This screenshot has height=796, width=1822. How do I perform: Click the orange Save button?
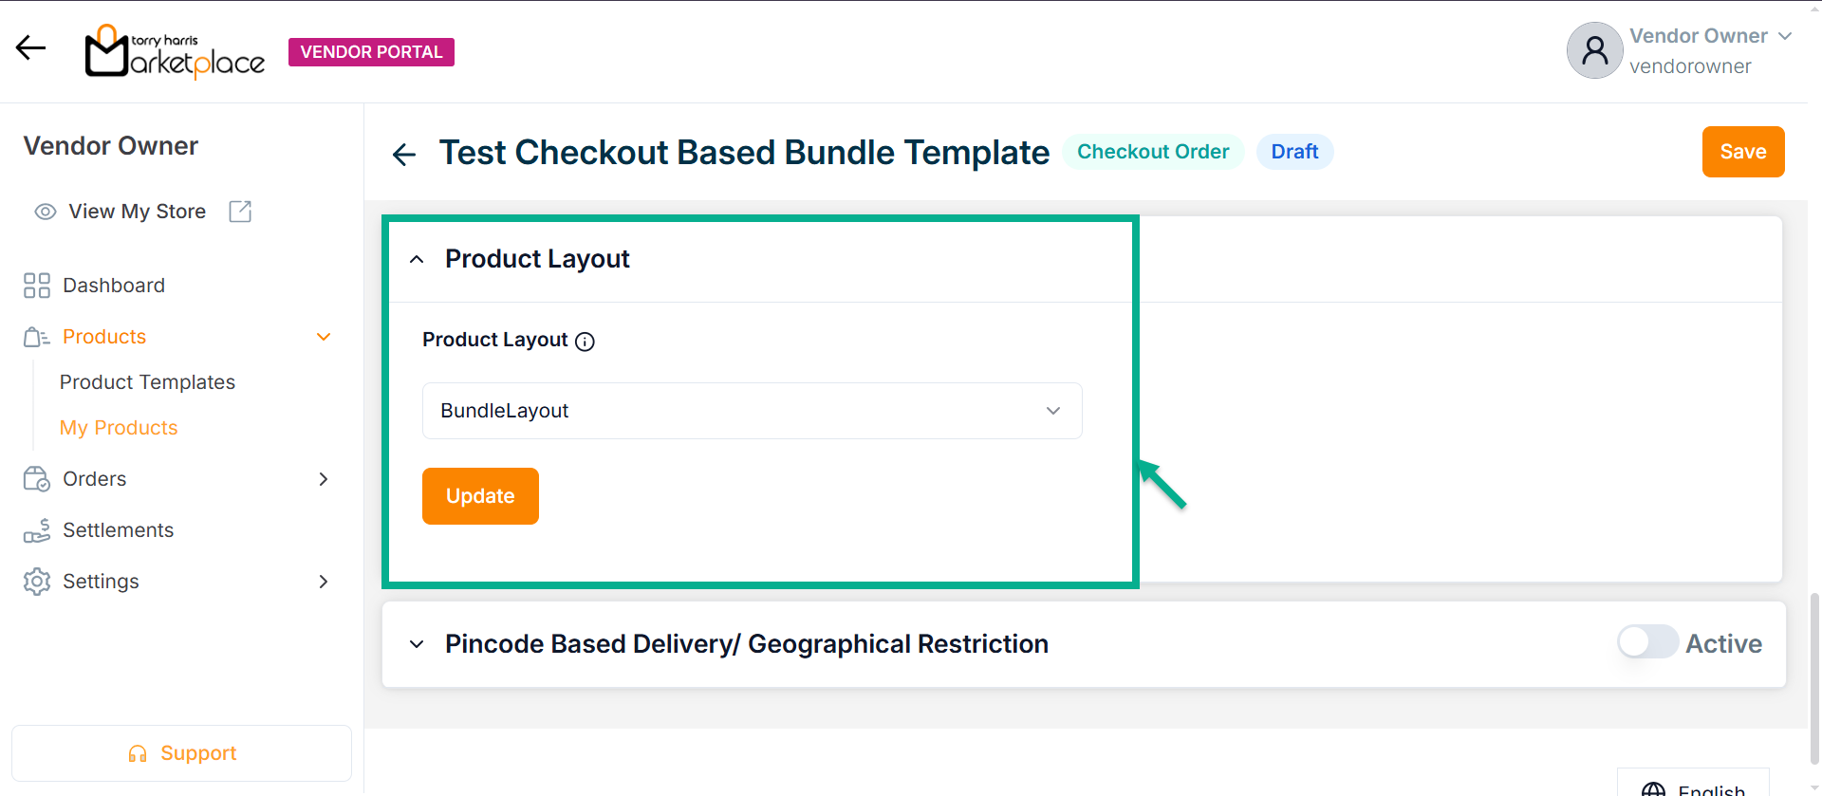(x=1742, y=152)
